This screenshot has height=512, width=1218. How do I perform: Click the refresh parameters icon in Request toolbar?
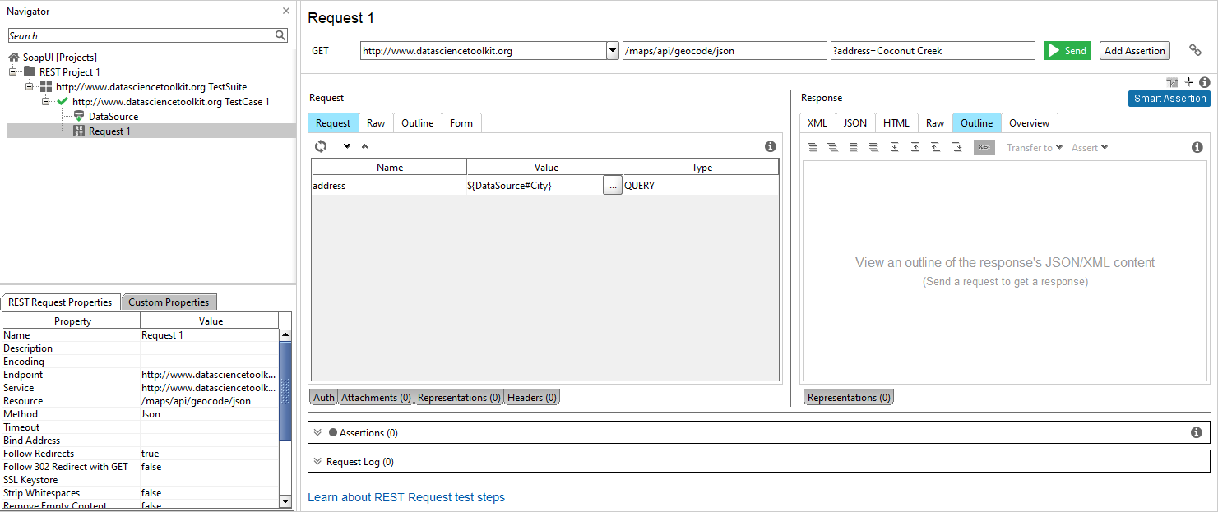click(321, 146)
